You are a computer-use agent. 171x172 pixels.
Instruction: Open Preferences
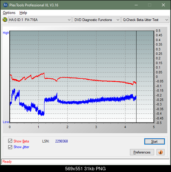pos(142,152)
